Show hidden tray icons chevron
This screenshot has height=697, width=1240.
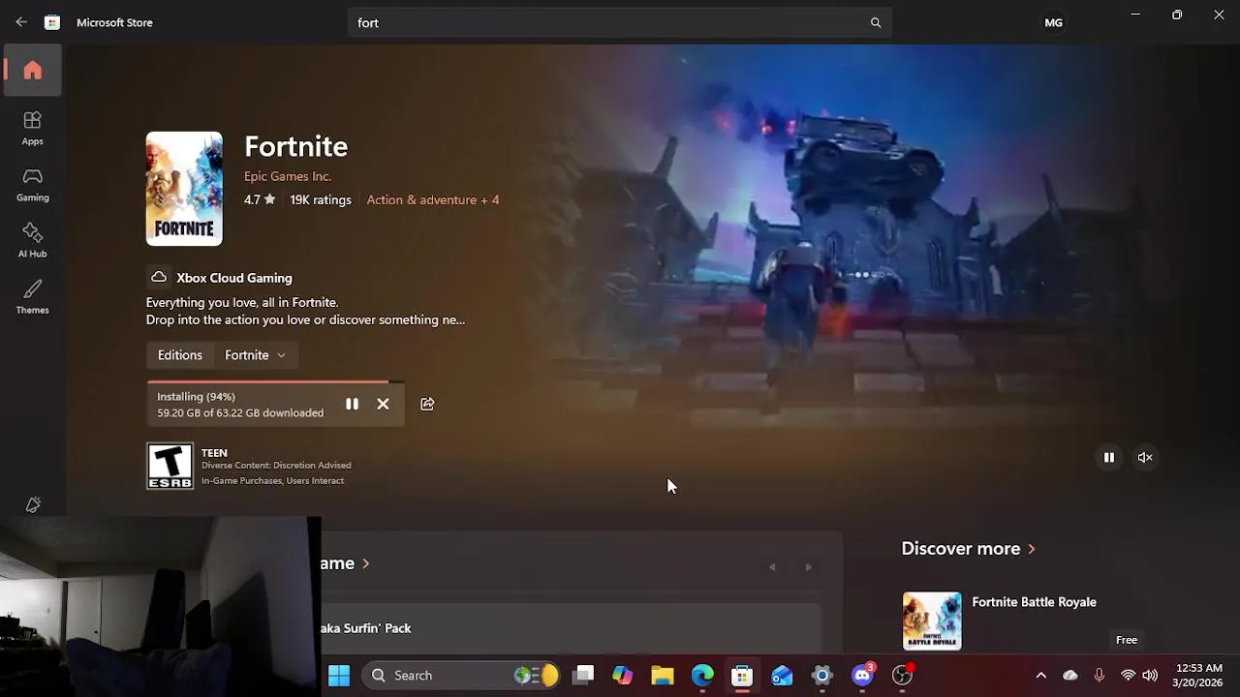(x=1040, y=676)
